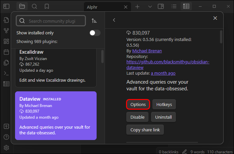Open the command palette terminal icon
This screenshot has height=154, width=234.
pyautogui.click(x=6, y=73)
